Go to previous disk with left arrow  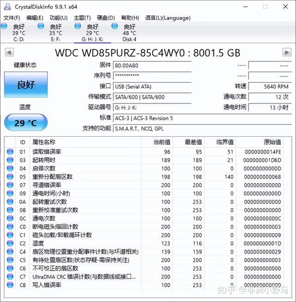pyautogui.click(x=9, y=52)
